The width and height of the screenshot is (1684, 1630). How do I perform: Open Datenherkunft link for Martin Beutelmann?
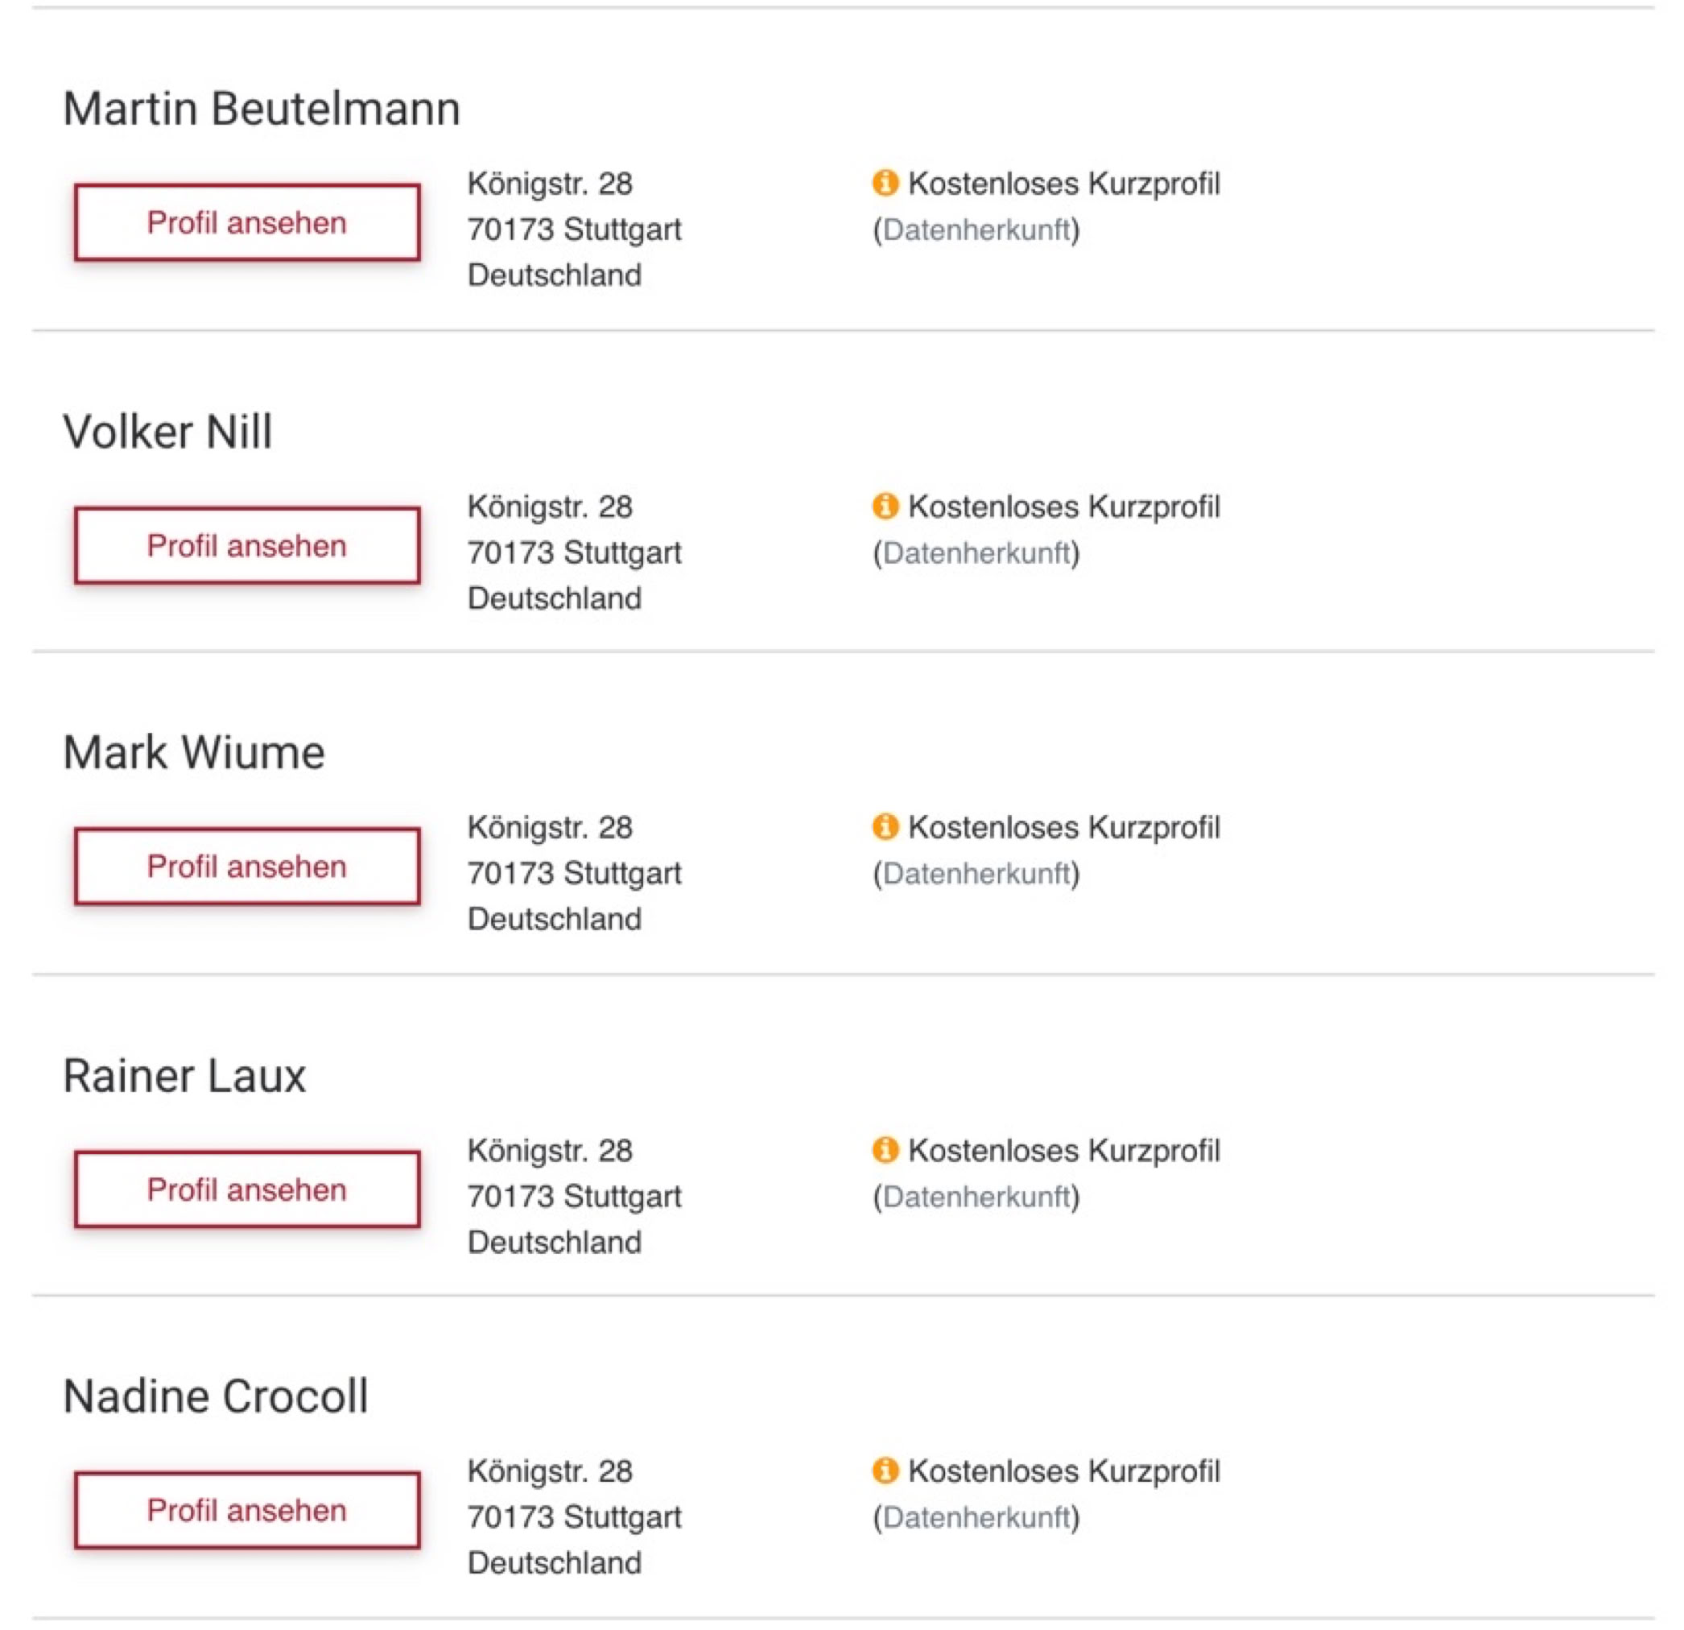(976, 230)
